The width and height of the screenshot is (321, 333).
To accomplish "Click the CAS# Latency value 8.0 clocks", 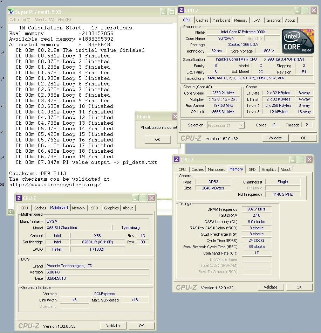I will pyautogui.click(x=257, y=222).
